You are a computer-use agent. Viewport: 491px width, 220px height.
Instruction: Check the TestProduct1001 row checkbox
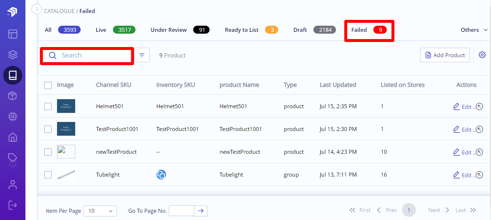(48, 129)
